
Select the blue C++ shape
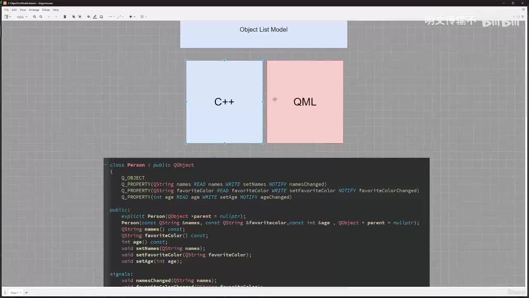[224, 102]
